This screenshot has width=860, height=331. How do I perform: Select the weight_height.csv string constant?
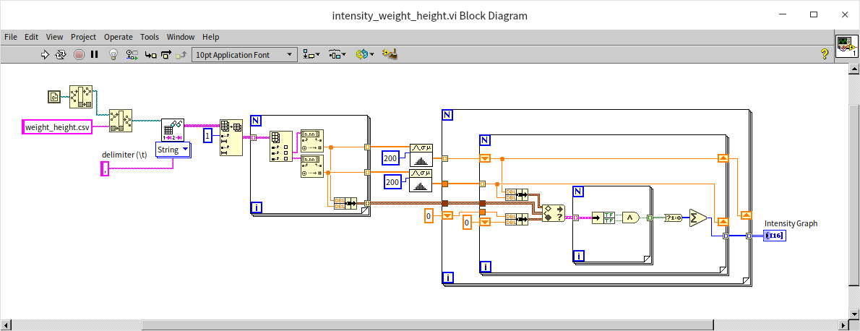pyautogui.click(x=57, y=127)
